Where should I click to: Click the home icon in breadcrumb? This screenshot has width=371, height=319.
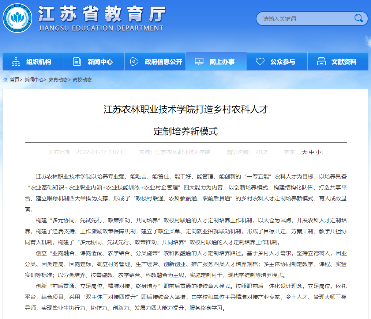pyautogui.click(x=5, y=80)
